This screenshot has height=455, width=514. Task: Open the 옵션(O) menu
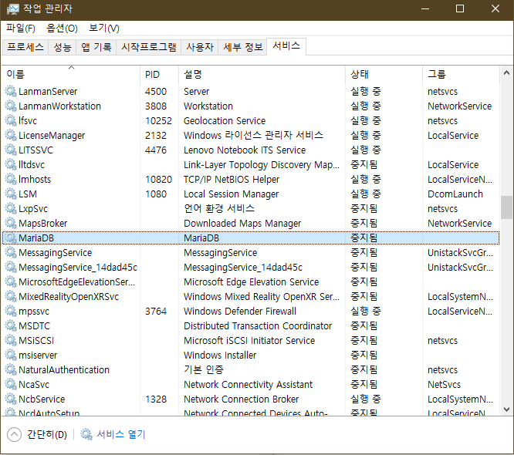tap(62, 29)
